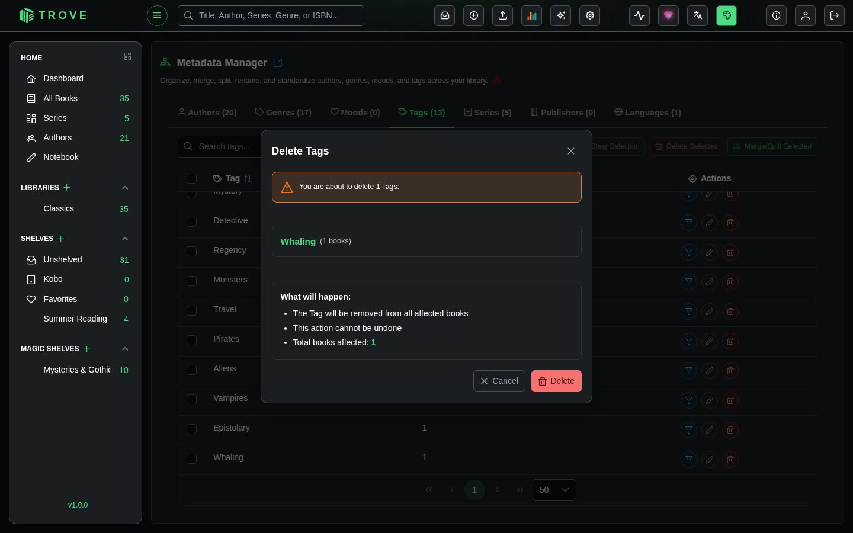Switch to the Authors (20) tab
The image size is (853, 533).
(207, 113)
